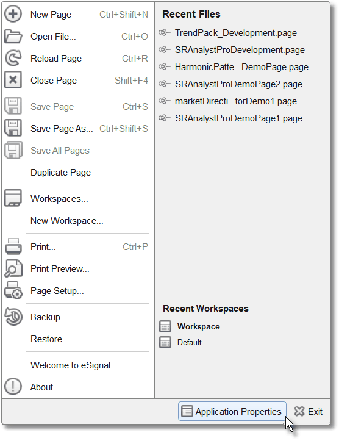
Task: Click the Exit button
Action: [x=309, y=412]
